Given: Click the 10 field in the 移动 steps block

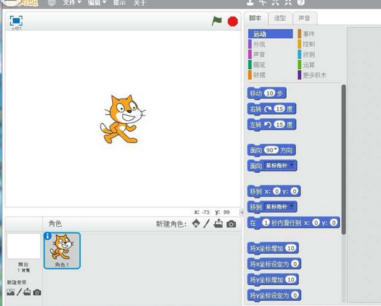Looking at the screenshot, I should (270, 93).
